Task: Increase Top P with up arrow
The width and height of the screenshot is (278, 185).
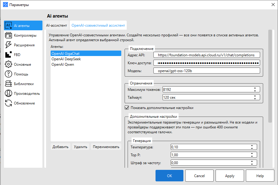Action: point(252,154)
